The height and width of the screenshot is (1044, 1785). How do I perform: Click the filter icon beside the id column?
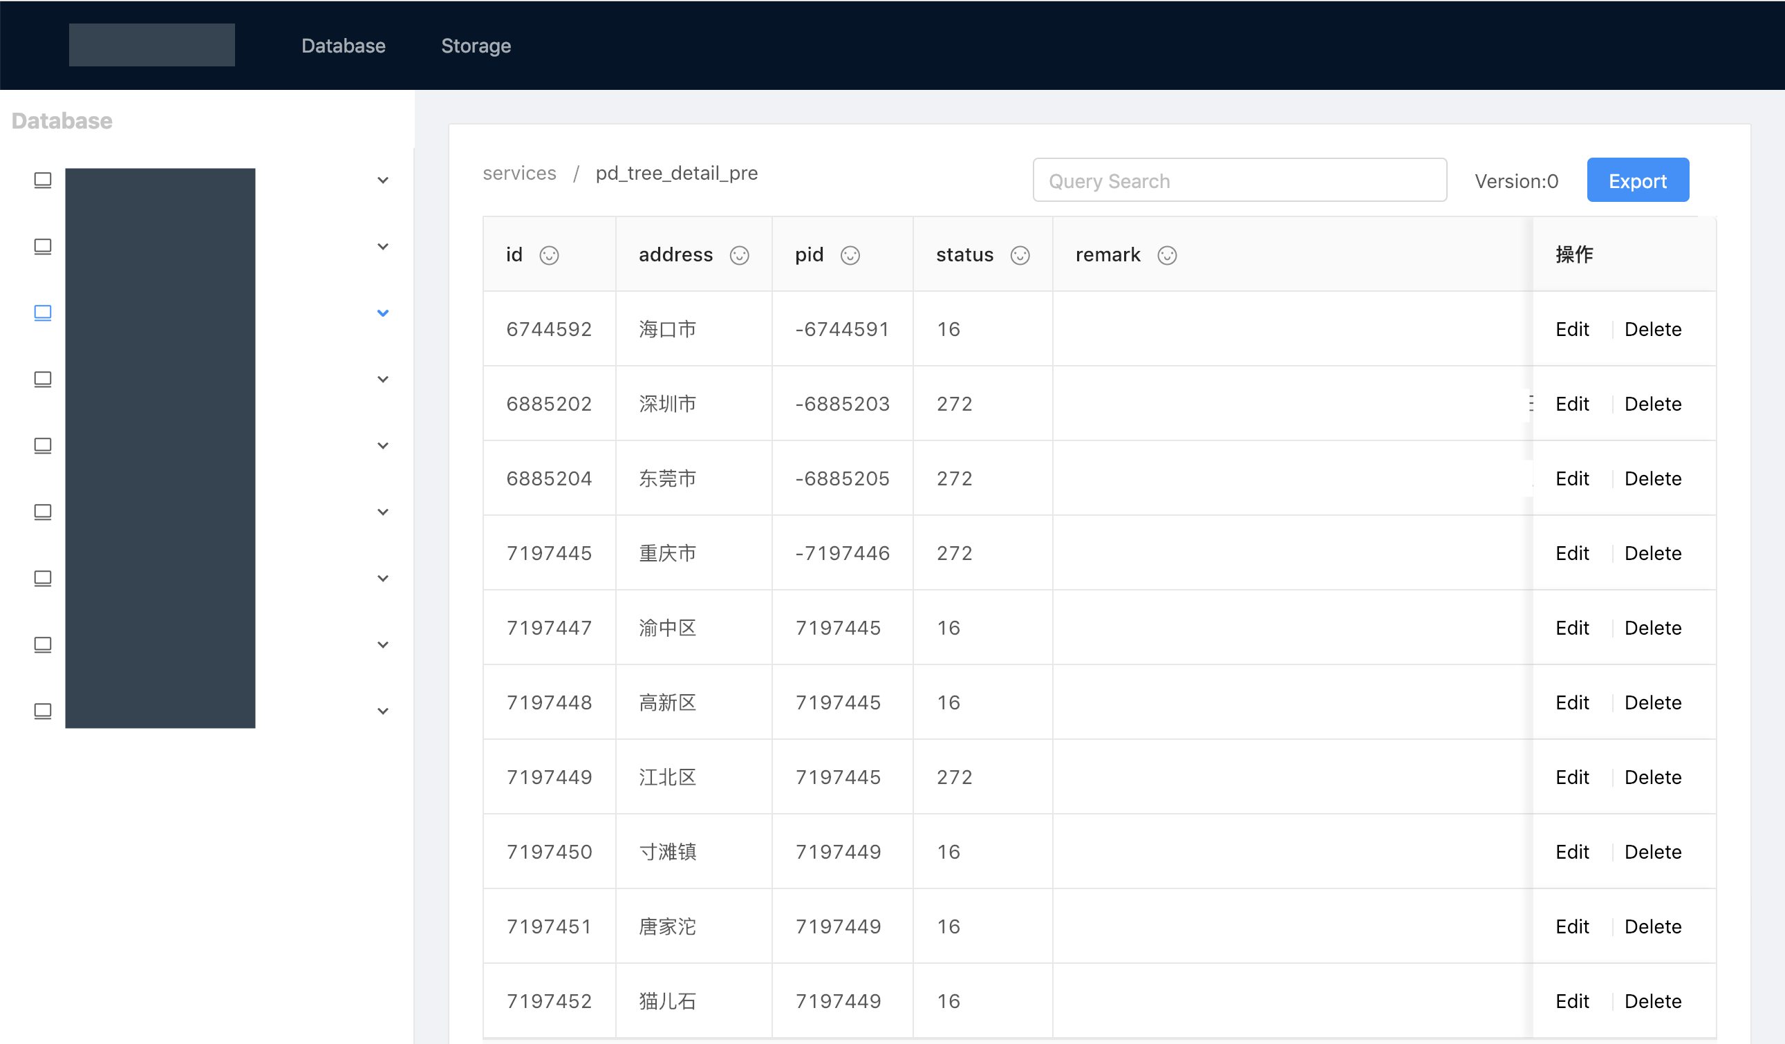549,255
